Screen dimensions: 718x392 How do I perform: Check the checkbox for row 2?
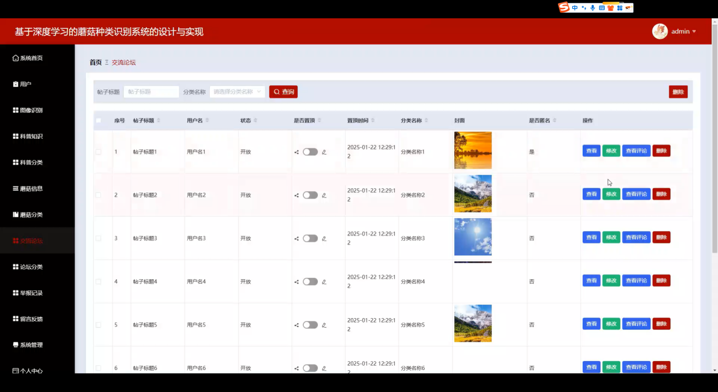click(98, 195)
